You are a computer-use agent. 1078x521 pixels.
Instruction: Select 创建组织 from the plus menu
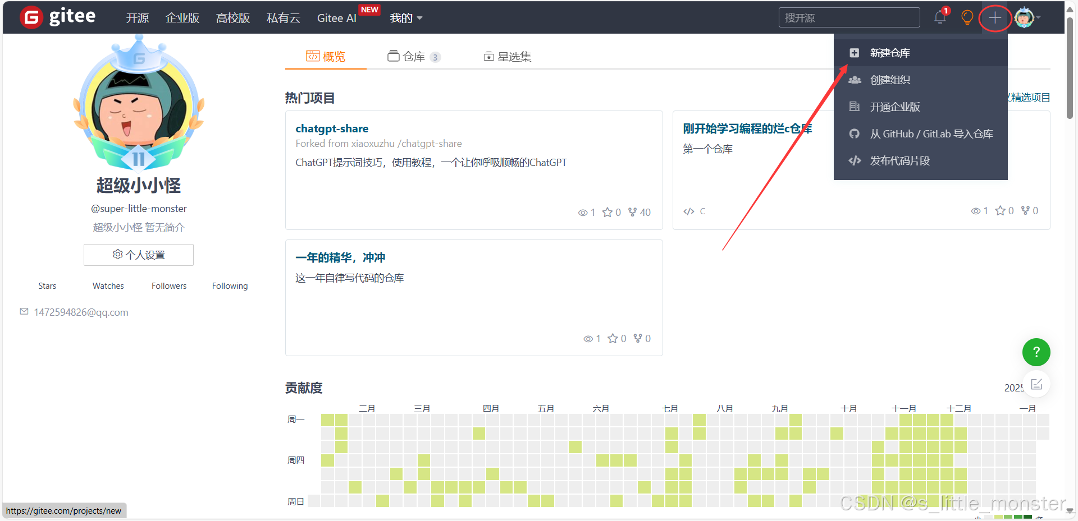[890, 80]
